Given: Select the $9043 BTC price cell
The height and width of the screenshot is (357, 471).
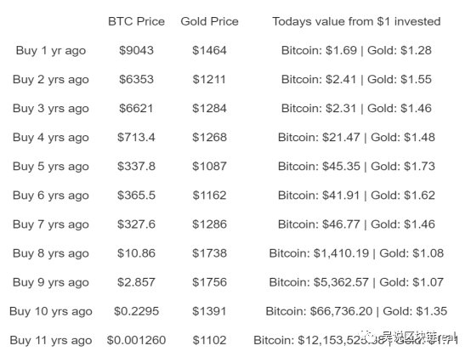Looking at the screenshot, I should click(x=136, y=50).
